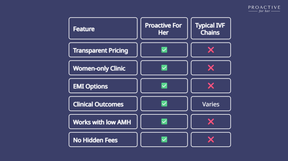Click green checkmark for Transparent Pricing
This screenshot has height=161, width=288.
(x=164, y=50)
